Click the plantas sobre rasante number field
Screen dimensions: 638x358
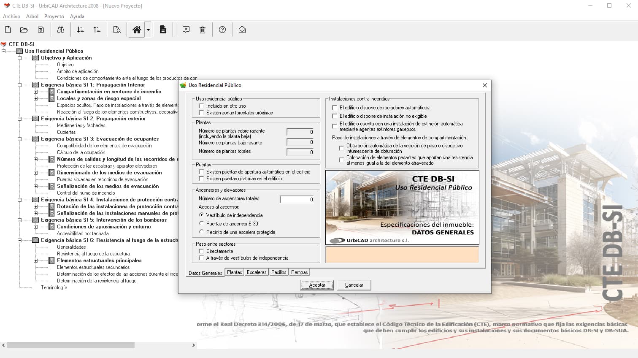tap(300, 132)
